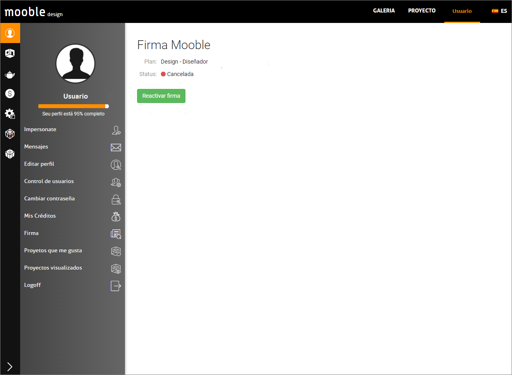Click the orange user profile icon in the sidebar
The image size is (512, 375).
10,33
